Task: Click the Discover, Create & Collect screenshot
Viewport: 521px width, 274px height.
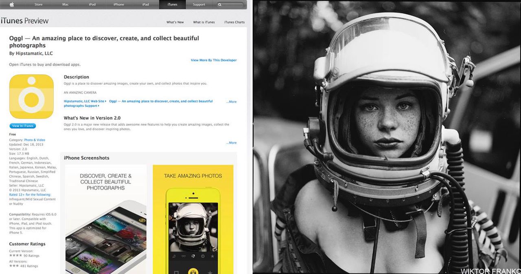Action: pyautogui.click(x=106, y=219)
